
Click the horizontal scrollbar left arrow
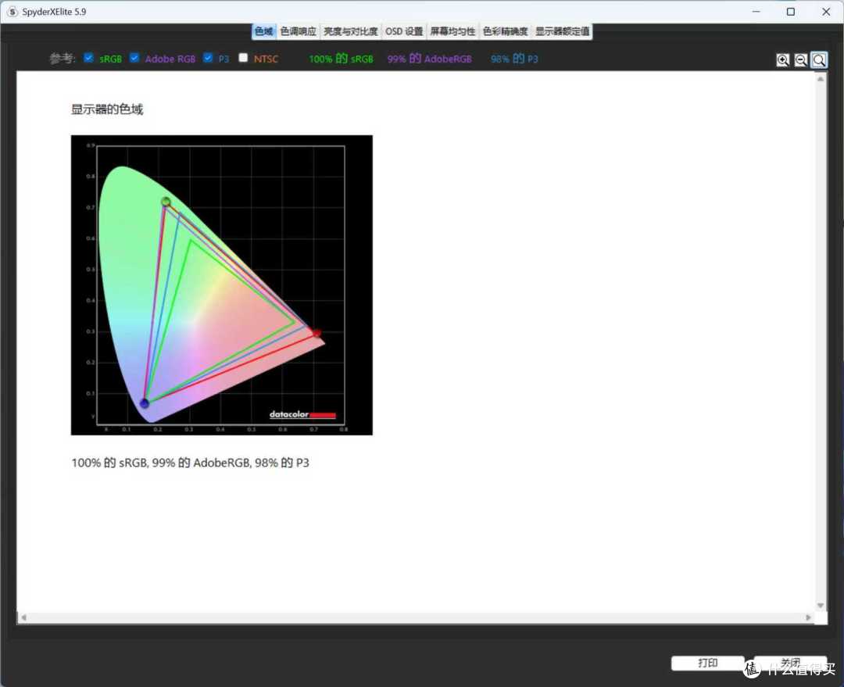click(x=23, y=617)
